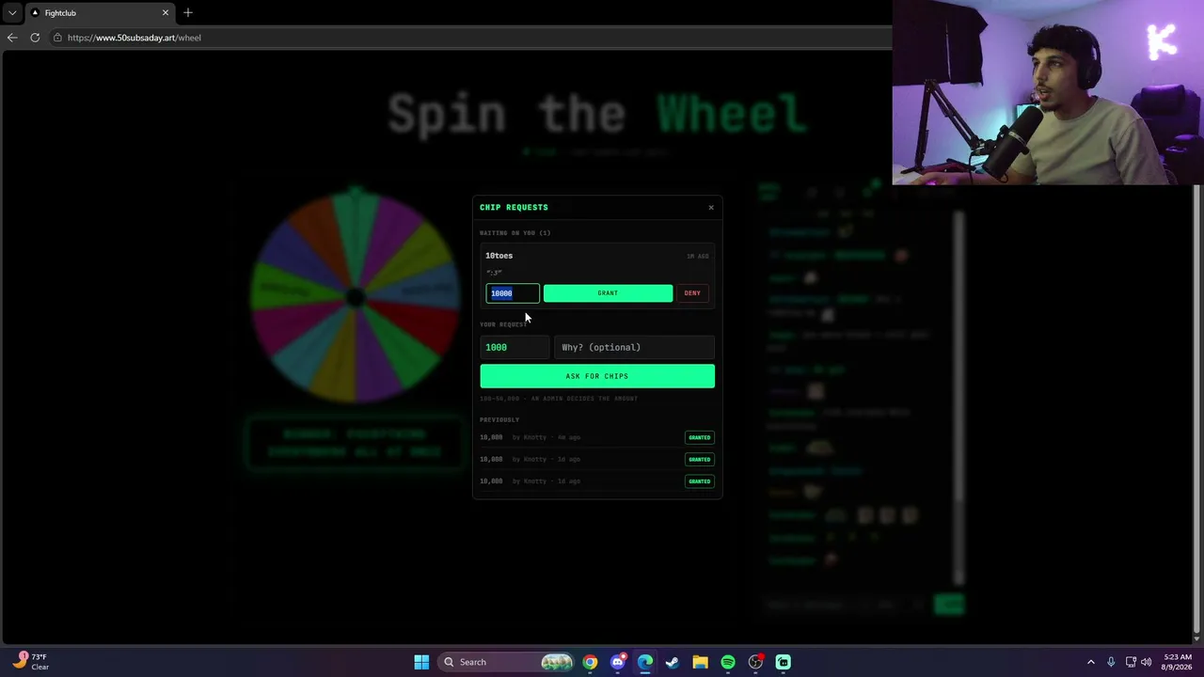Switch to Microsoft Edge in the taskbar

click(x=645, y=662)
